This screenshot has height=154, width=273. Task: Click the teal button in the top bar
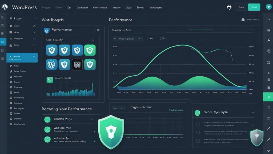click(254, 7)
